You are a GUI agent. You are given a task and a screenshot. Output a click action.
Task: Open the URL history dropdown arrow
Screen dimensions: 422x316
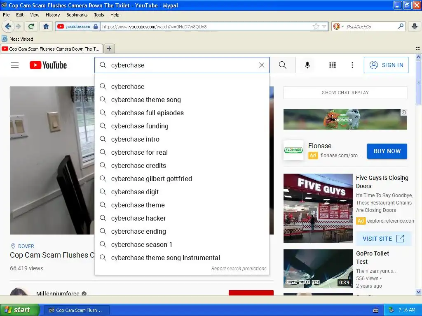pyautogui.click(x=324, y=26)
